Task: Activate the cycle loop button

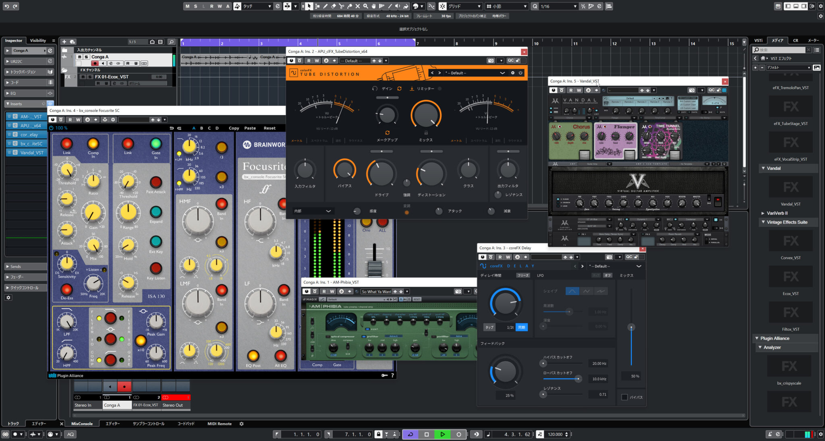Action: (410, 434)
